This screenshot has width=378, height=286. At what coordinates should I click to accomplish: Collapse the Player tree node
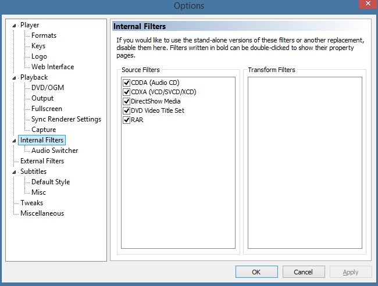click(x=14, y=26)
